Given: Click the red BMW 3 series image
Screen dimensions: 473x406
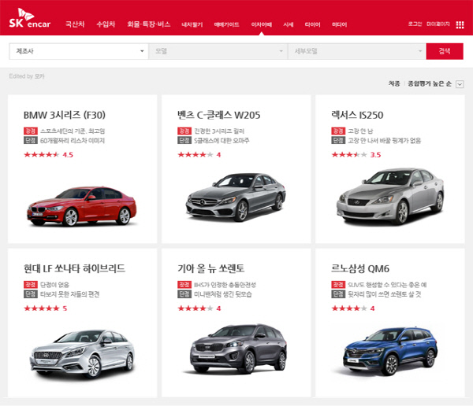Looking at the screenshot, I should 82,206.
